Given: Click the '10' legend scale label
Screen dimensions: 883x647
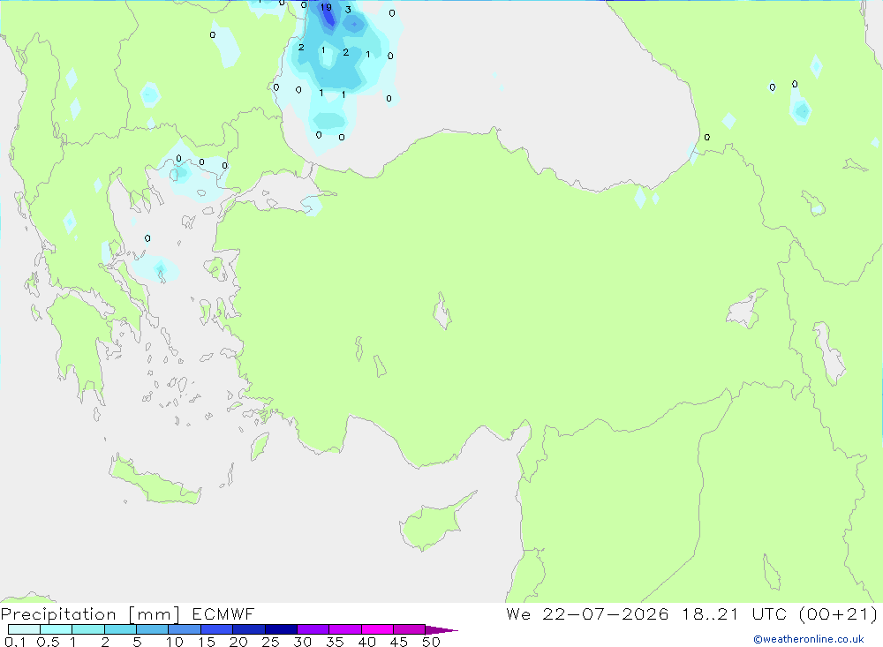Looking at the screenshot, I should click(x=175, y=642).
